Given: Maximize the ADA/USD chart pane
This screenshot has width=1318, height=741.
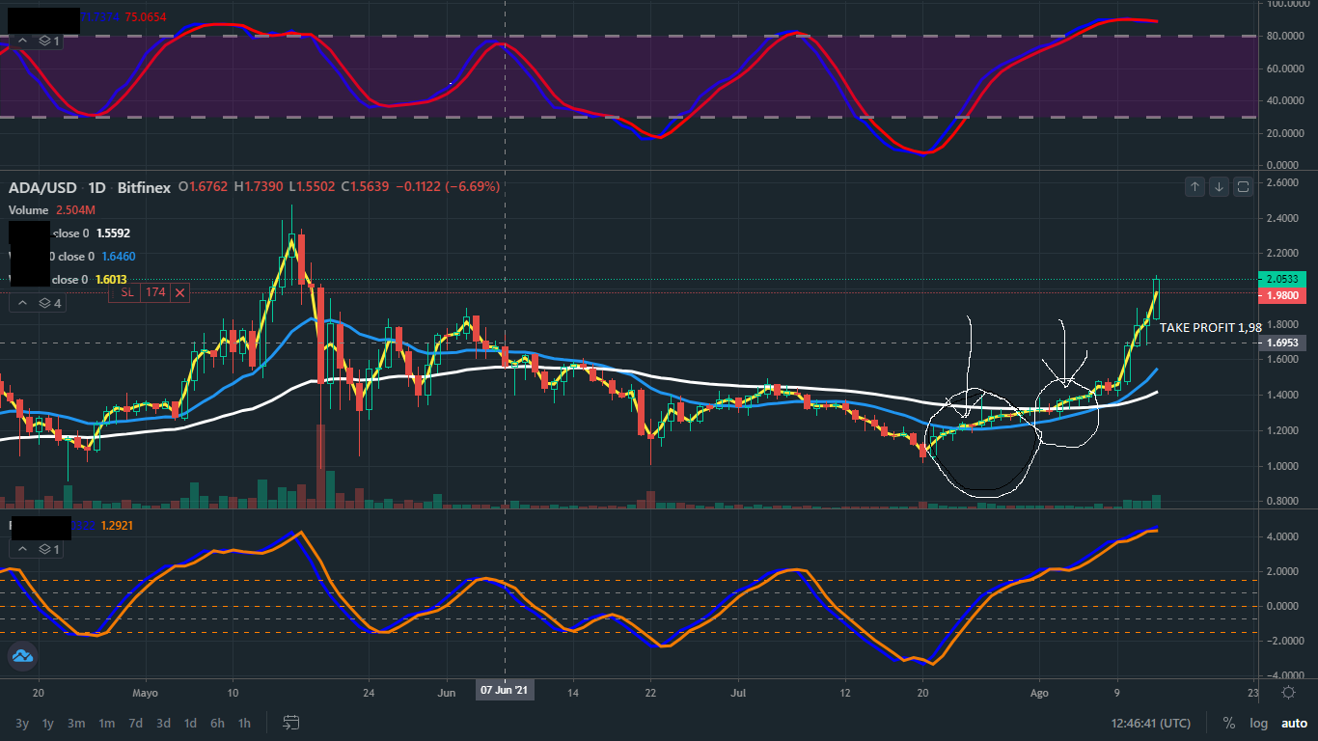Looking at the screenshot, I should (x=1243, y=186).
